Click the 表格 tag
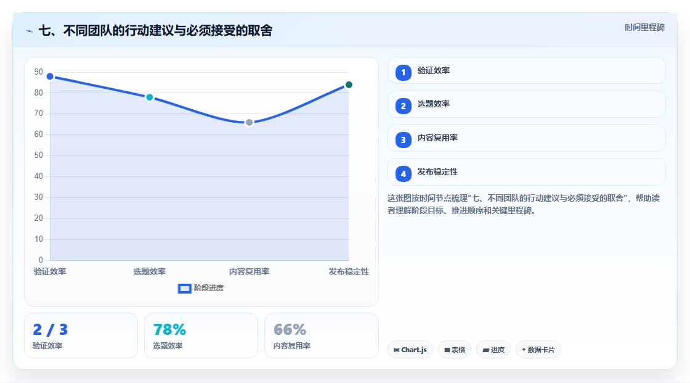This screenshot has width=690, height=383. [455, 350]
